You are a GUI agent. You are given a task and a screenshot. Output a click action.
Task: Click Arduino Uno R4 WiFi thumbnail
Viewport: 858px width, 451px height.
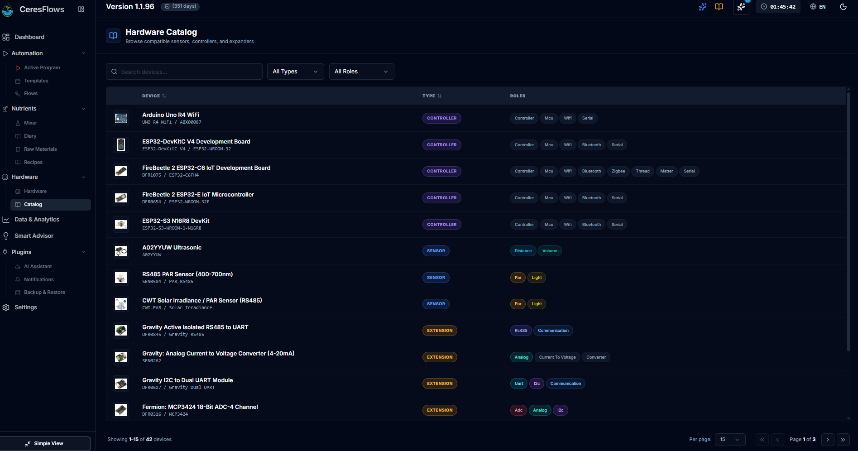pos(121,118)
